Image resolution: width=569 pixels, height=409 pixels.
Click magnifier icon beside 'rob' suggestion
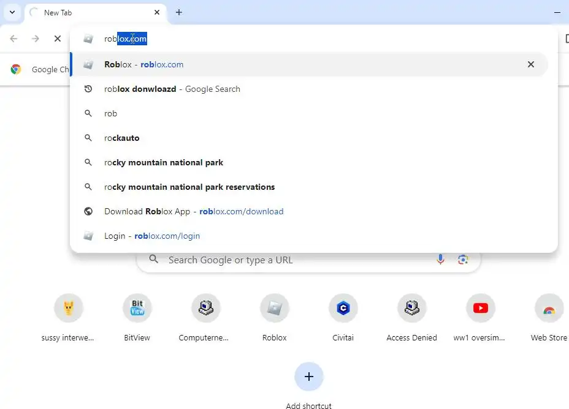pos(88,113)
